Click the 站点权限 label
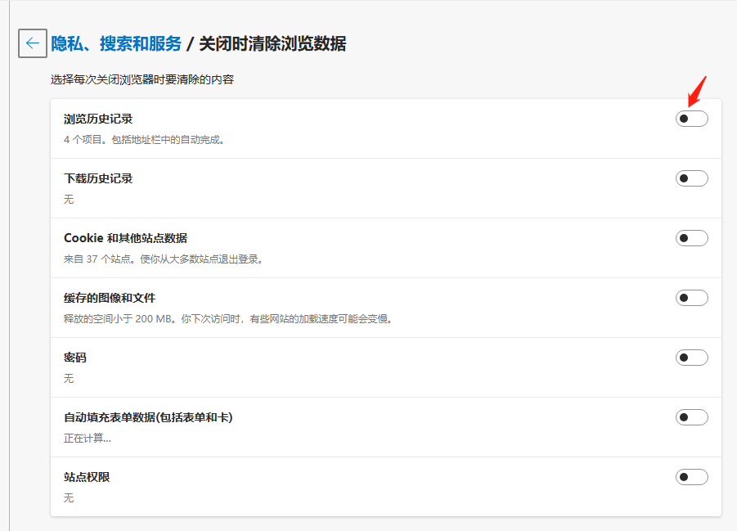737x531 pixels. (86, 476)
